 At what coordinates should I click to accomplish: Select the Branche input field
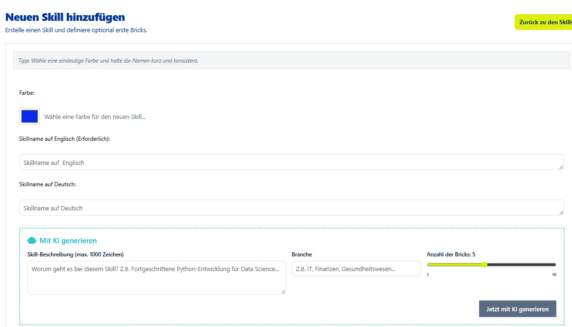coord(356,268)
